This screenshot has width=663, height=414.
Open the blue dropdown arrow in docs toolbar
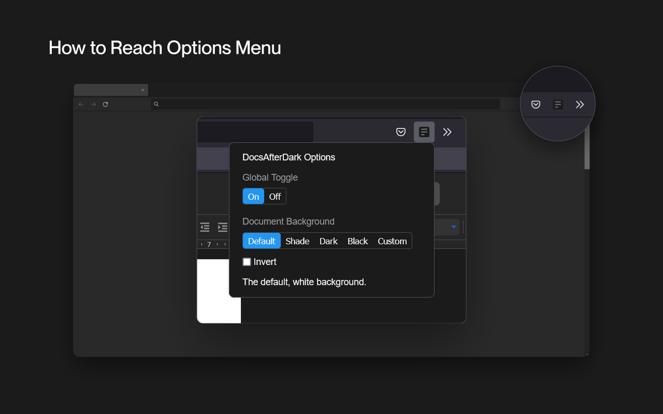(x=454, y=227)
